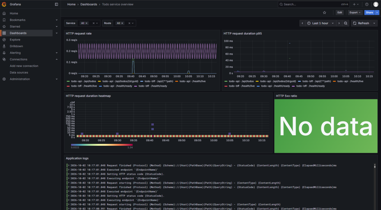Clear the Service filter value
Screen dimensions: 381x210
[x=93, y=23]
